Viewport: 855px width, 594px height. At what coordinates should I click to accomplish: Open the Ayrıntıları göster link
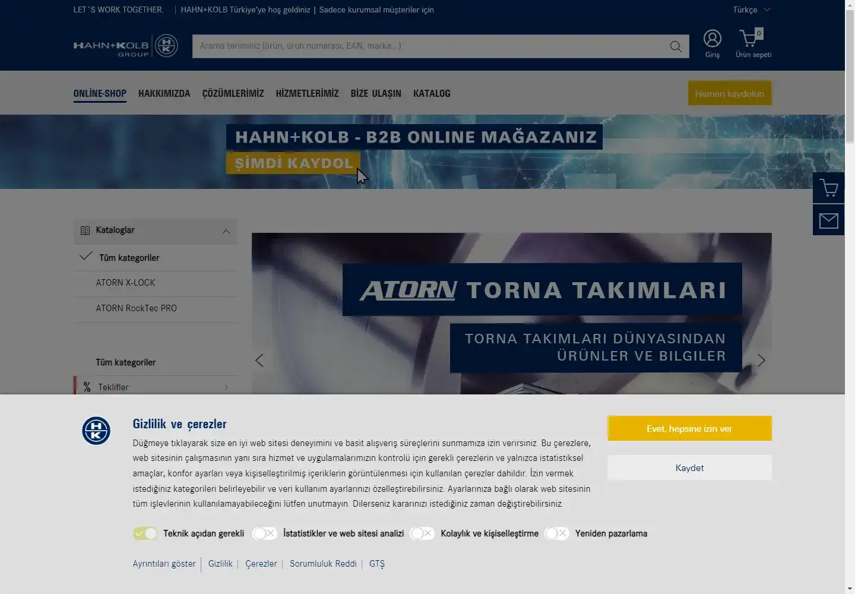(164, 564)
